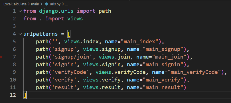This screenshot has width=231, height=103.
Task: Click the "main_signup" name string
Action: 163,49
